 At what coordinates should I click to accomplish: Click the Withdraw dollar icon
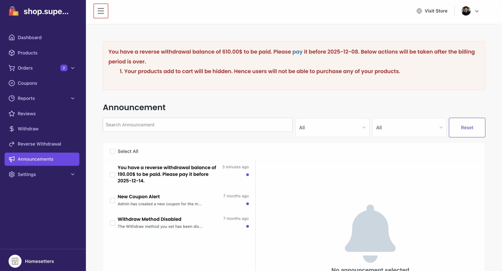(x=12, y=129)
